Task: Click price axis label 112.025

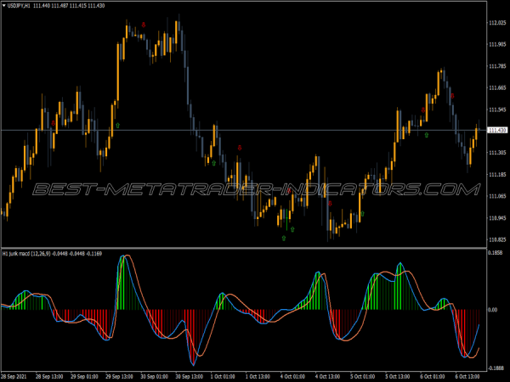Action: [497, 23]
